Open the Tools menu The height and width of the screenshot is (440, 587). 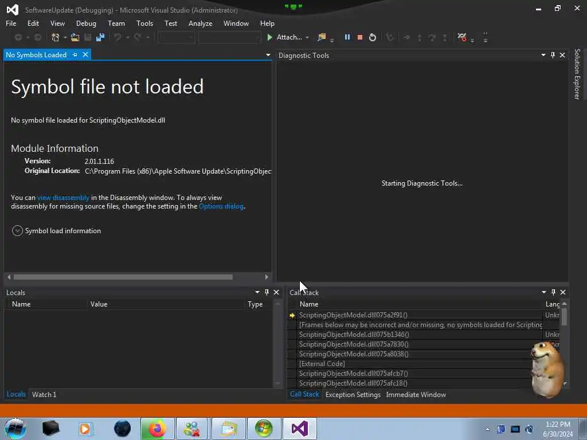[144, 23]
